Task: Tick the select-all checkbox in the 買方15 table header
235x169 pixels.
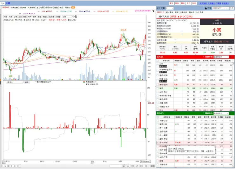Action: [158, 61]
